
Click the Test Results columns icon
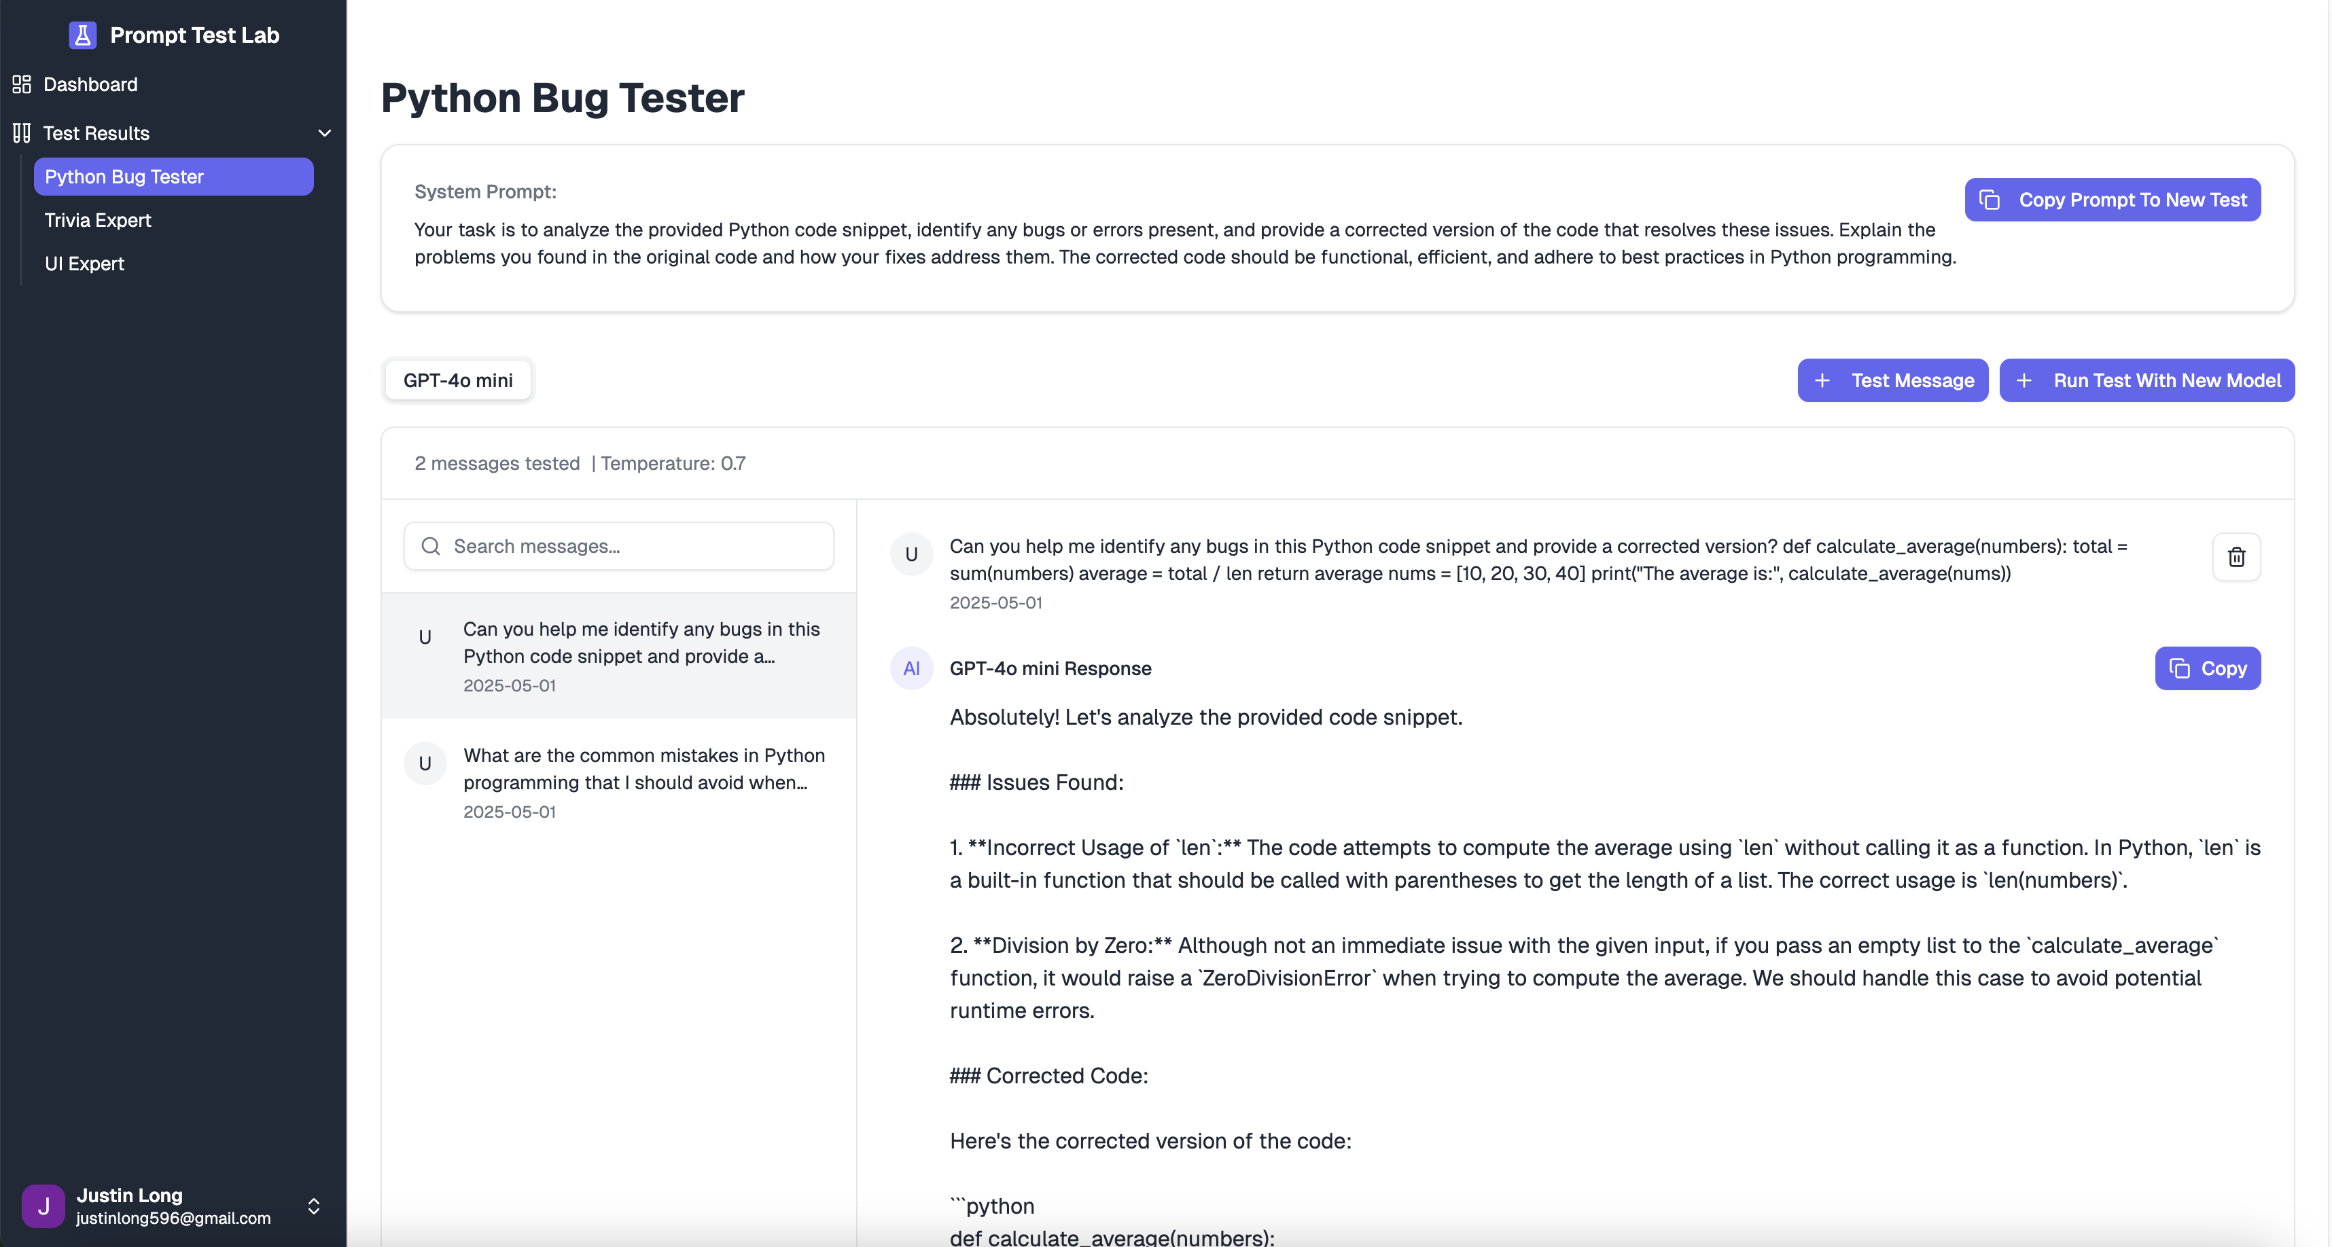coord(22,133)
